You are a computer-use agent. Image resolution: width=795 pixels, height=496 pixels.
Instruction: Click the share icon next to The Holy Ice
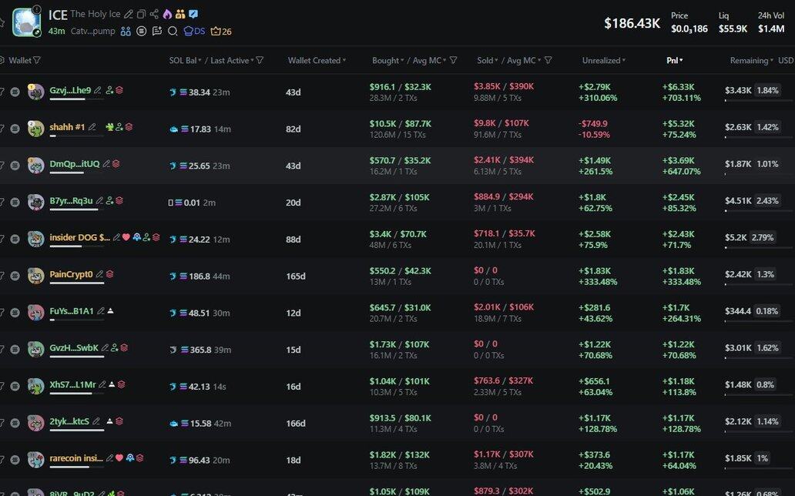tap(154, 15)
